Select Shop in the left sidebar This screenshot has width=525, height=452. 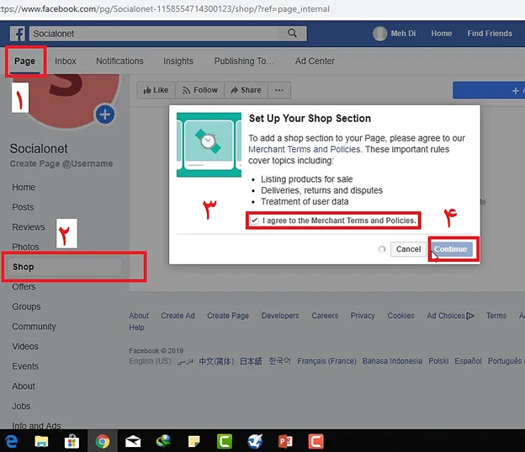click(x=24, y=267)
